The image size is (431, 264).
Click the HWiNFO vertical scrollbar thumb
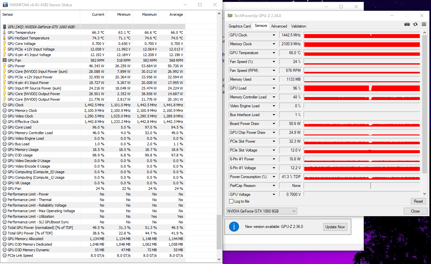coord(219,232)
